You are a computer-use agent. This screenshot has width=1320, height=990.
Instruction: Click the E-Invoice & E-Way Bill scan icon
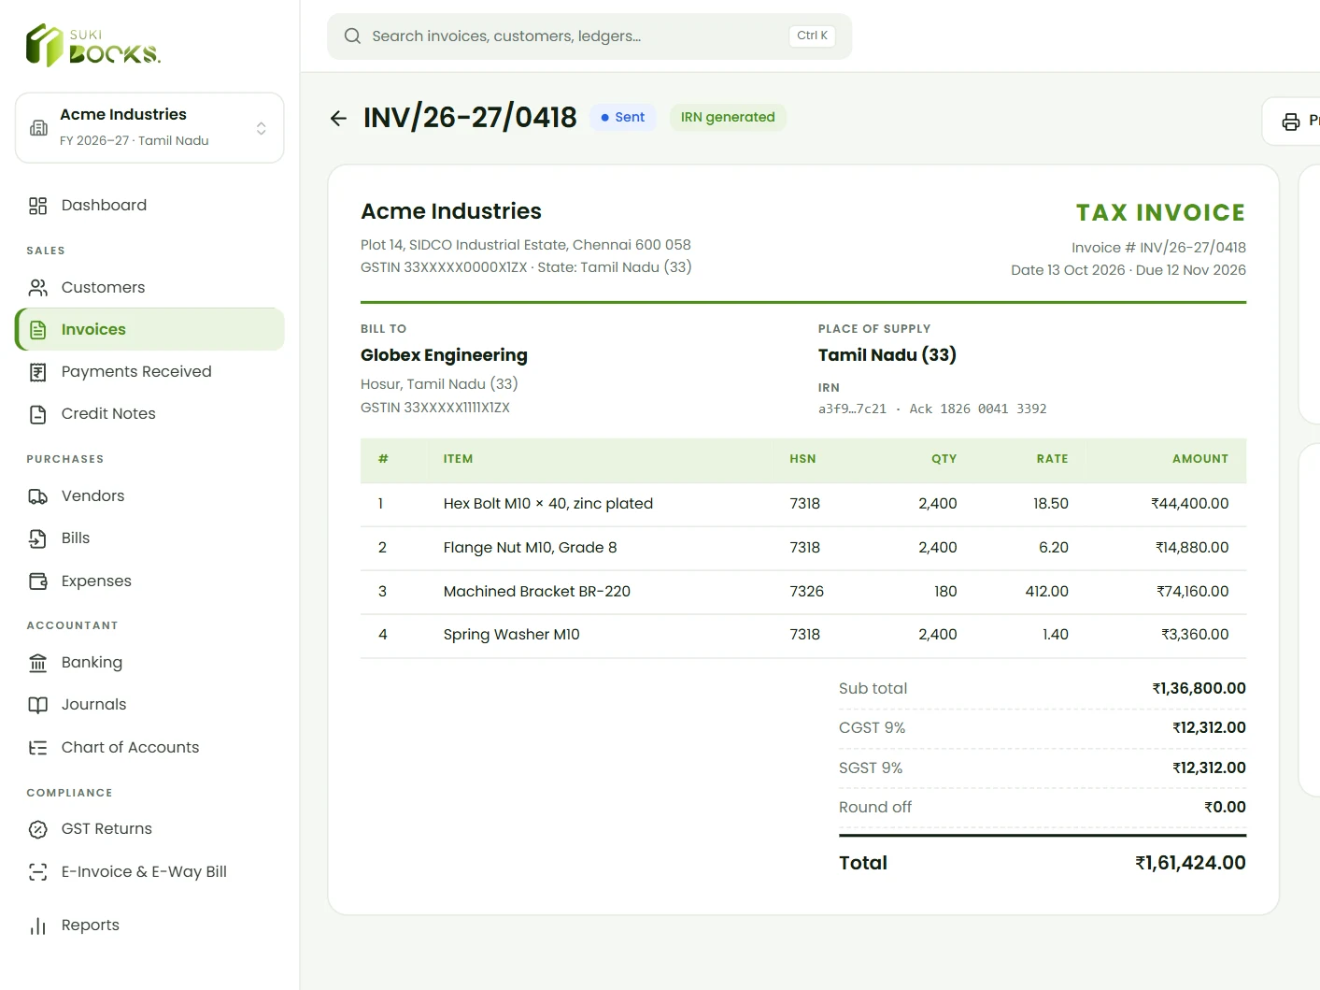[37, 872]
